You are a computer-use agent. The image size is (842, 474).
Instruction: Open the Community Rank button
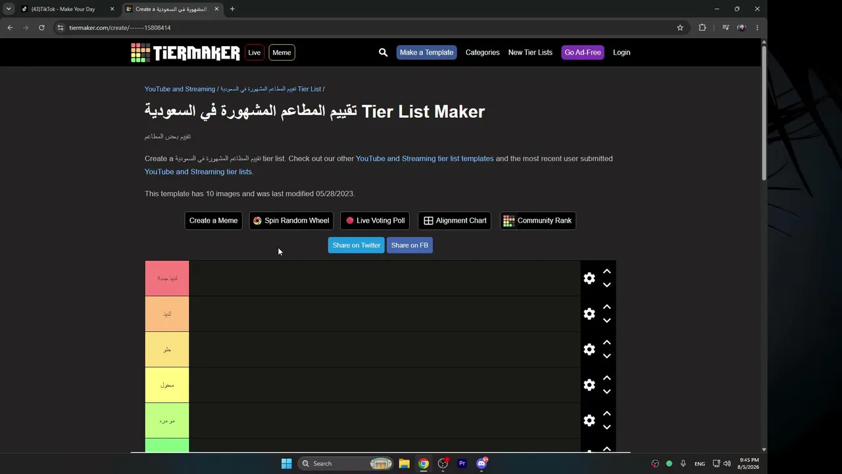pyautogui.click(x=537, y=221)
